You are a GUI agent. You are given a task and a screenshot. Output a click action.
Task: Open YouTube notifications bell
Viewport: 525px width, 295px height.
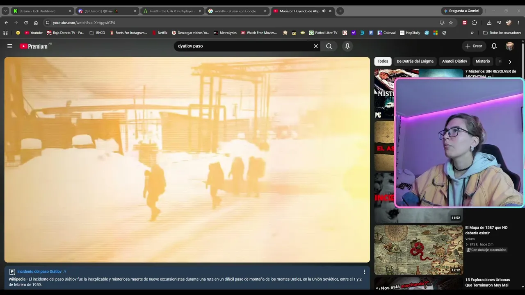pyautogui.click(x=494, y=46)
